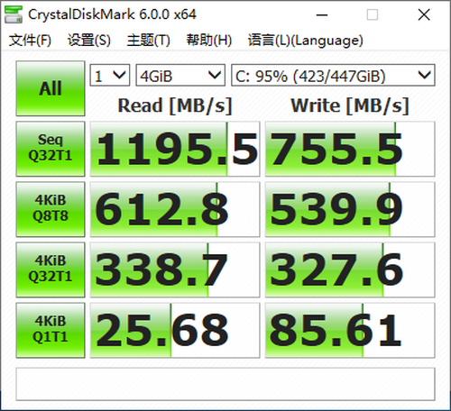Viewport: 451px width, 411px height.
Task: Open the 主题(T) menu
Action: [149, 40]
